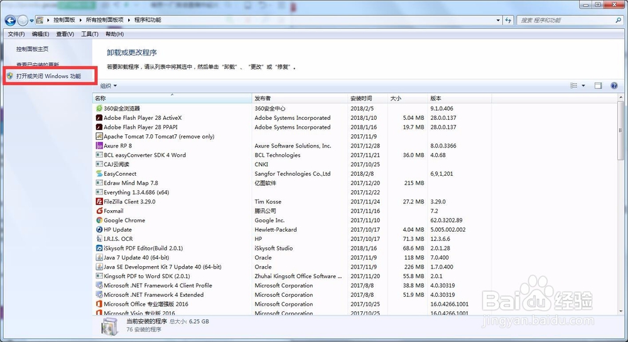Click the 360安全浏览器 program icon
Image resolution: width=628 pixels, height=342 pixels.
pos(99,109)
